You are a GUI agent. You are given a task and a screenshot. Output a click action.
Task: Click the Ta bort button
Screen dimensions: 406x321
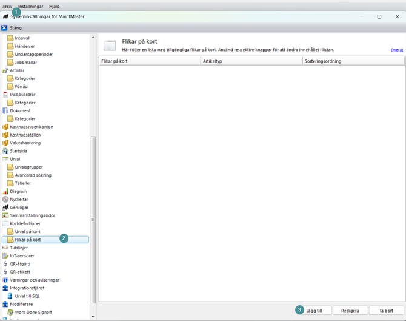[385, 310]
